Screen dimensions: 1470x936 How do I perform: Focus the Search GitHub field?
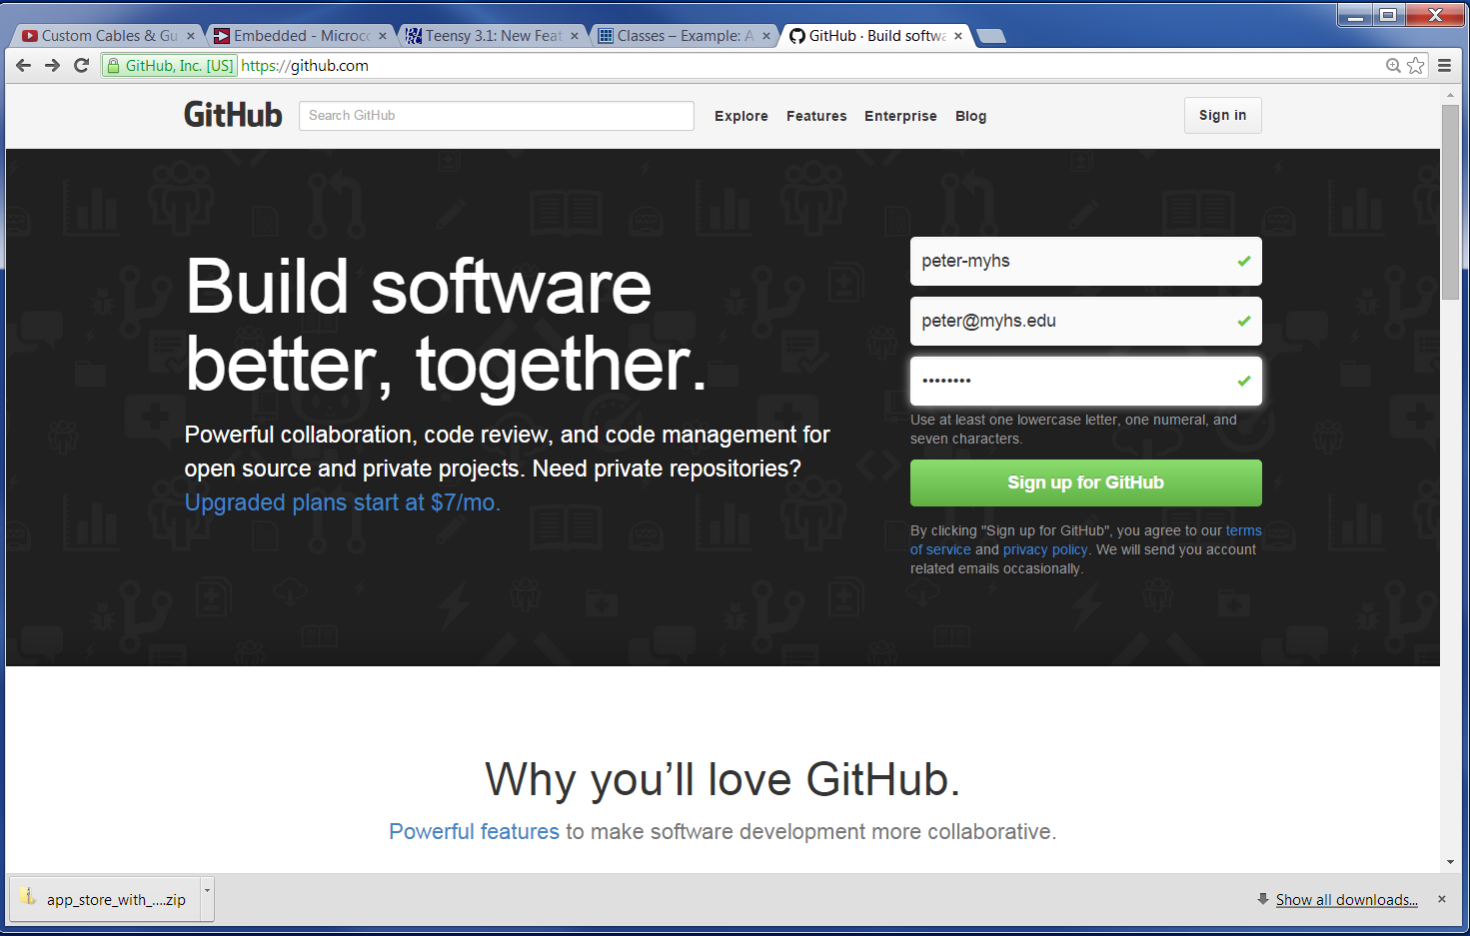pos(496,115)
